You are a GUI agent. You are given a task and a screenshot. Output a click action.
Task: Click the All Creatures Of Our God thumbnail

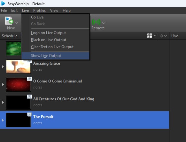(19, 102)
